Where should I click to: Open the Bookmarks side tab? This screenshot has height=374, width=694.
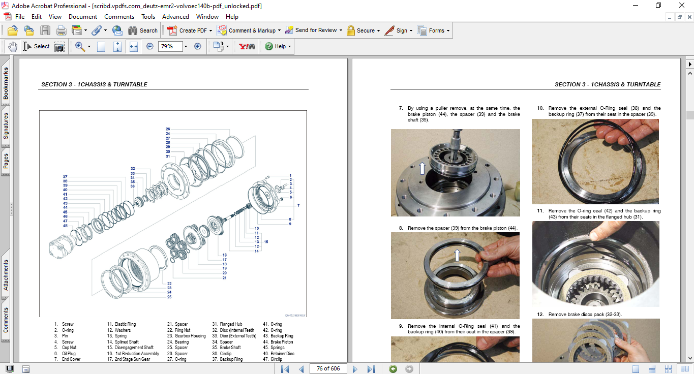pos(6,84)
